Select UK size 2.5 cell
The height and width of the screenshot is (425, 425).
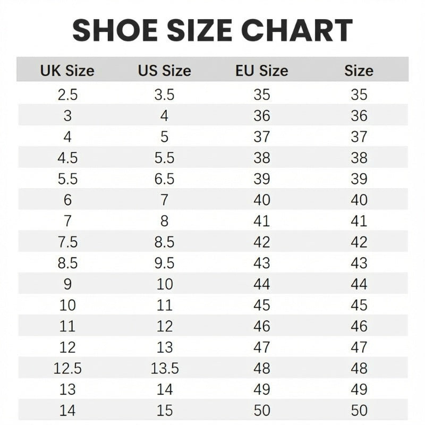(x=67, y=95)
